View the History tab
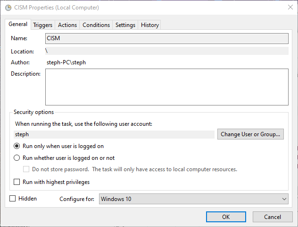This screenshot has height=227, width=298. [149, 25]
